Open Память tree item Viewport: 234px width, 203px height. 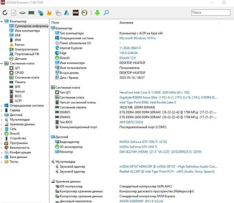click(20, 82)
